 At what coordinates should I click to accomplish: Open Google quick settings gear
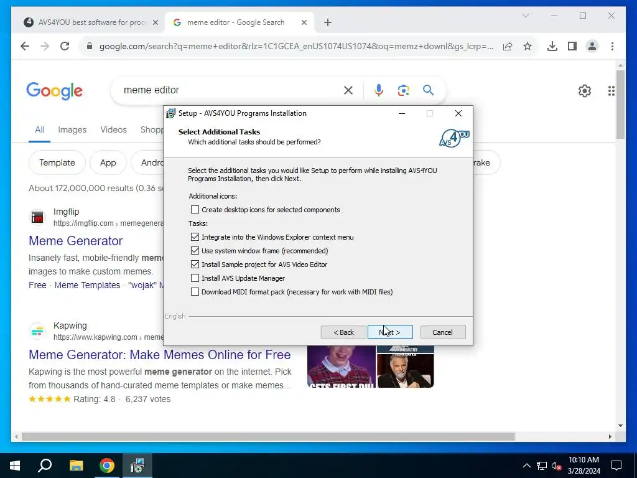(585, 91)
